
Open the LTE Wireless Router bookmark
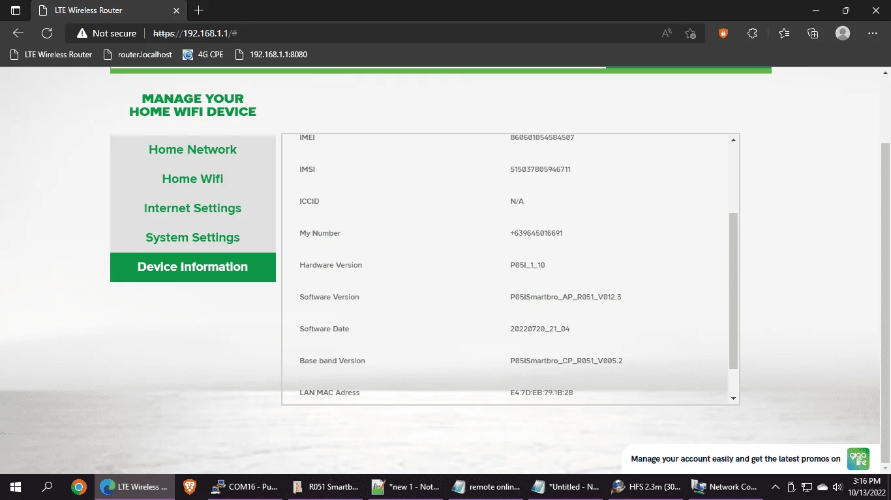point(52,55)
